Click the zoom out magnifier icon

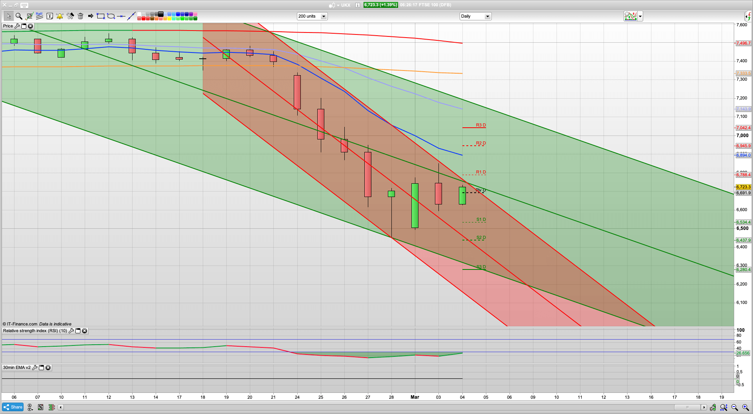pyautogui.click(x=735, y=407)
